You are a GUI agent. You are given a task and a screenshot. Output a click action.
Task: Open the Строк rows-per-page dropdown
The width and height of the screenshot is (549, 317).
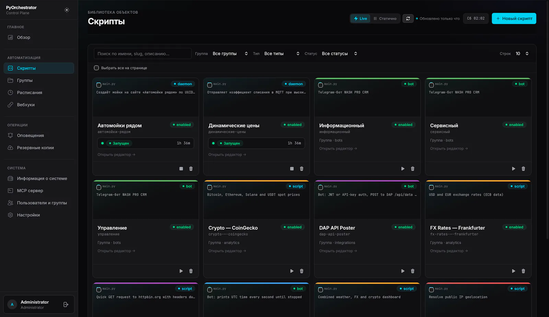pos(522,53)
